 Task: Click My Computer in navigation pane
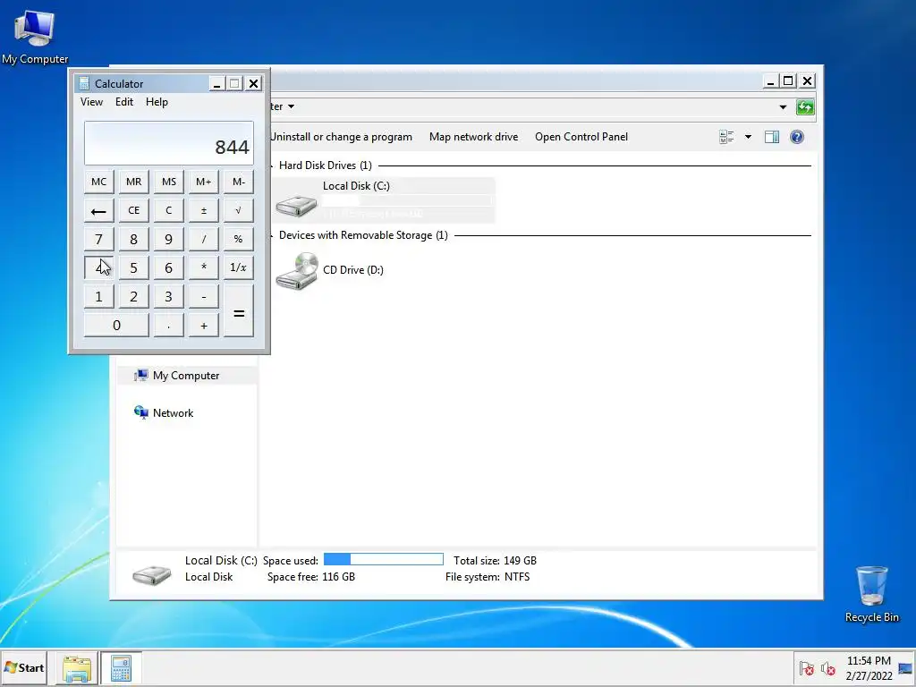(x=186, y=376)
